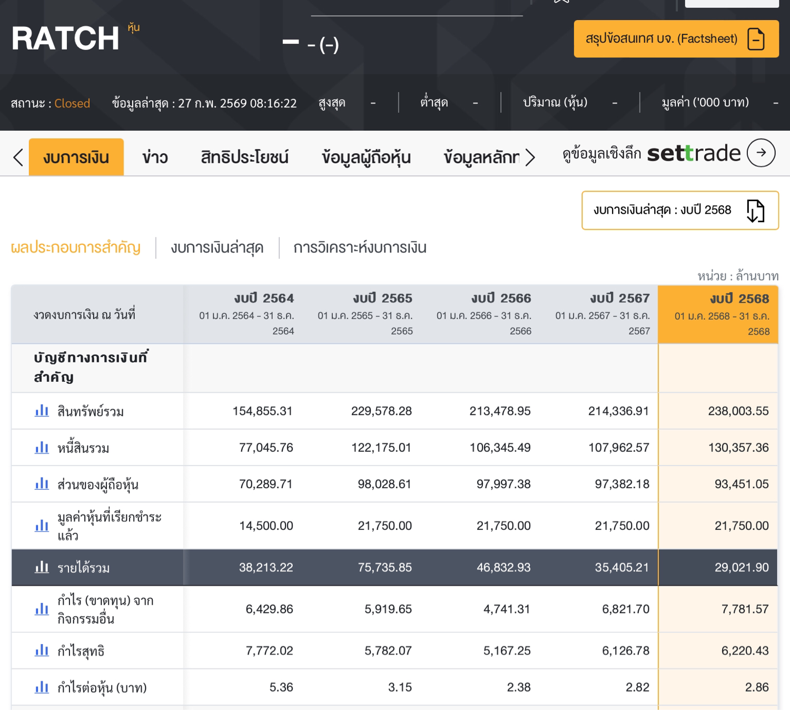This screenshot has width=790, height=710.
Task: Open chart icon for สินทรัพย์รวม row
Action: click(42, 411)
